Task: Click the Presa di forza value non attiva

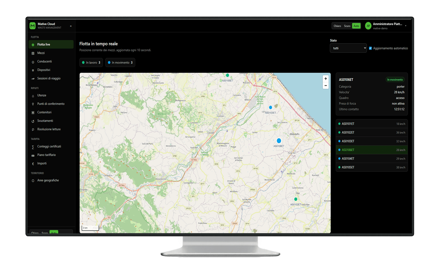Action: point(398,104)
